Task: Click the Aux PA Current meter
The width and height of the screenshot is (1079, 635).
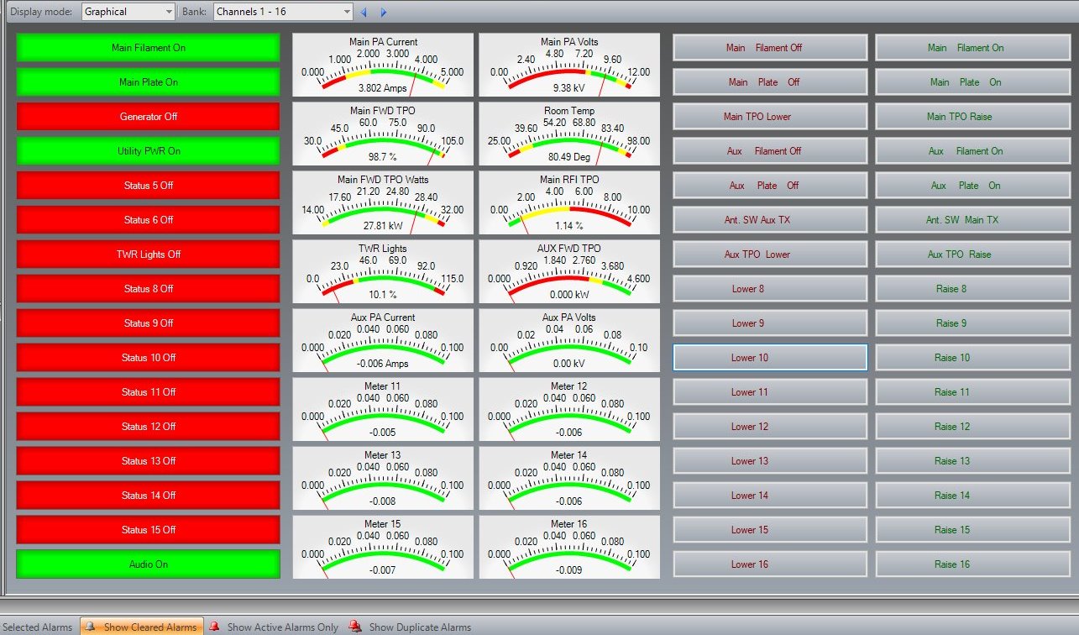Action: point(383,340)
